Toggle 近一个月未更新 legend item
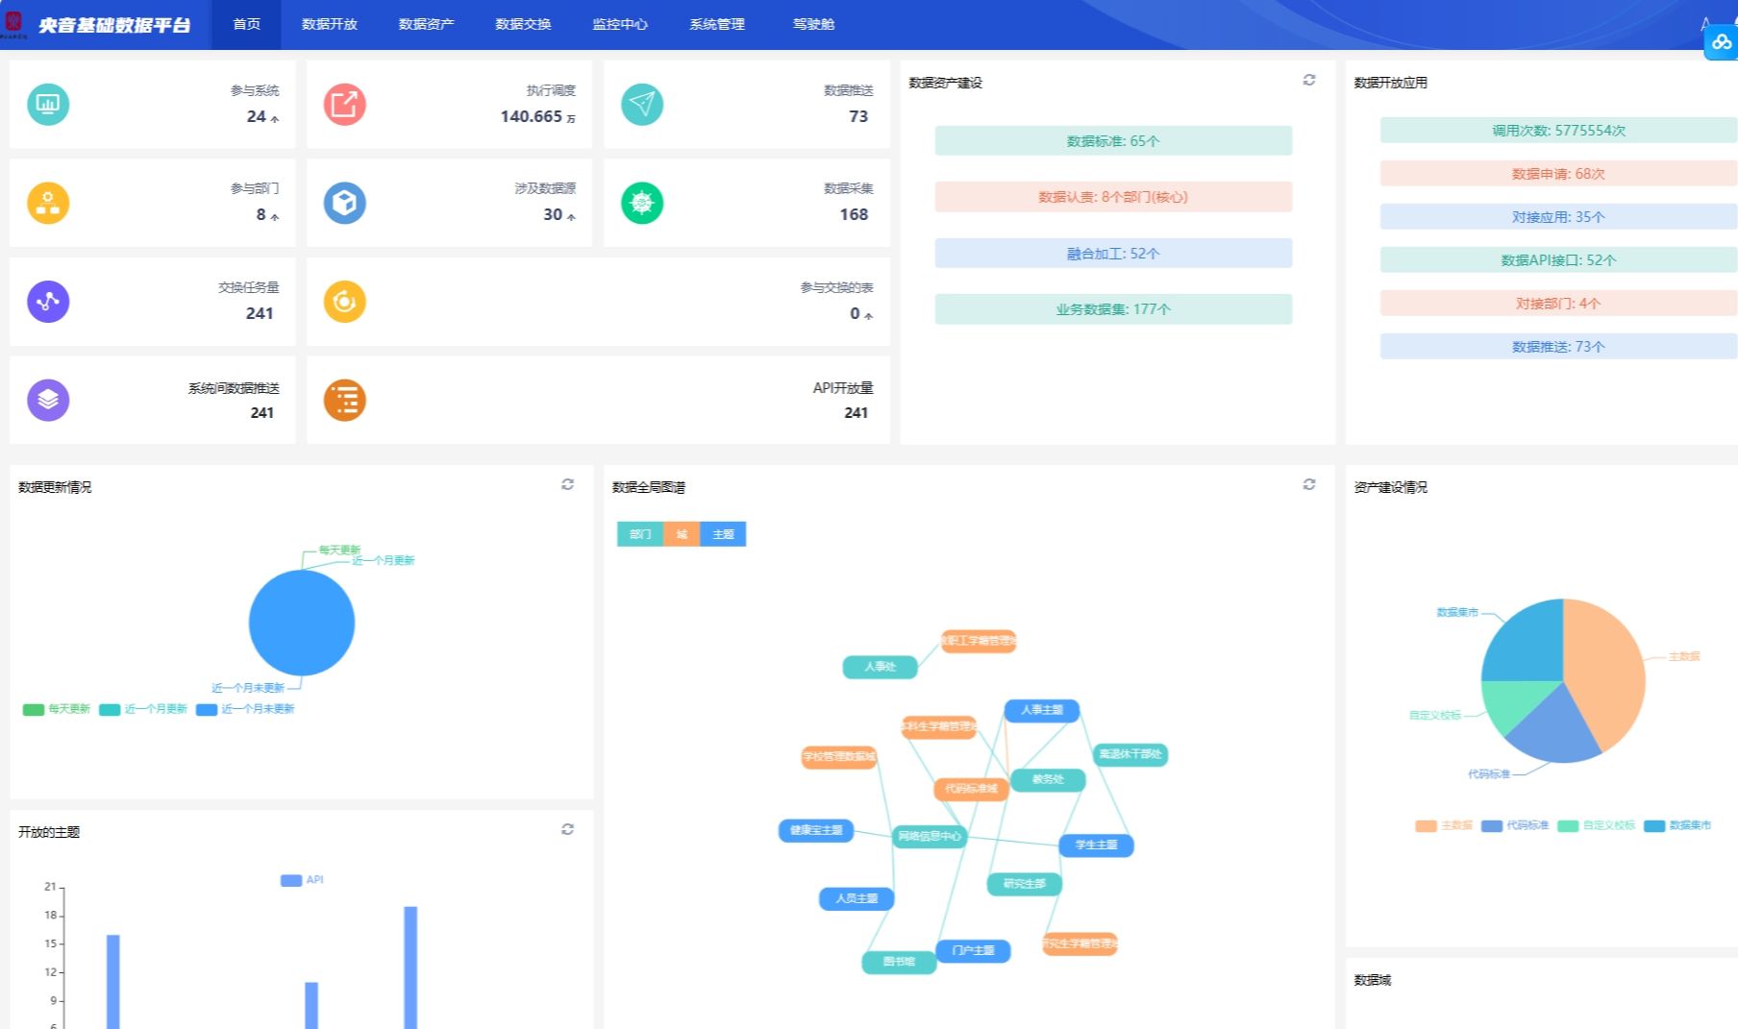 (x=246, y=709)
